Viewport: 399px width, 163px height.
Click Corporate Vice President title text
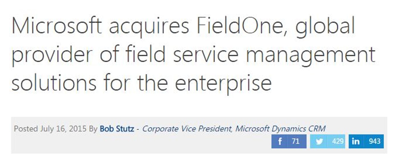coord(187,129)
